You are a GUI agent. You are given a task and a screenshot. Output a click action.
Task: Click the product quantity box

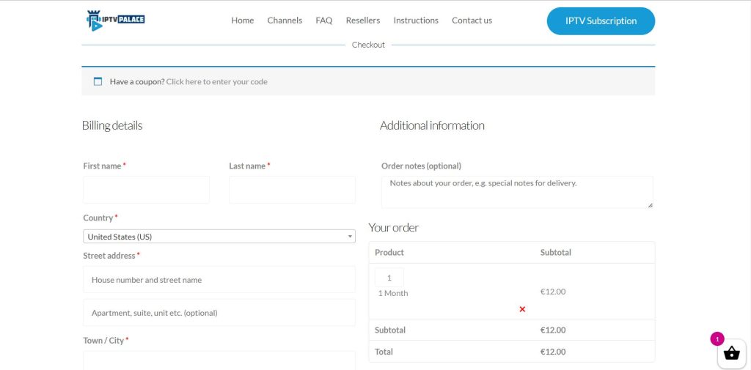[389, 278]
